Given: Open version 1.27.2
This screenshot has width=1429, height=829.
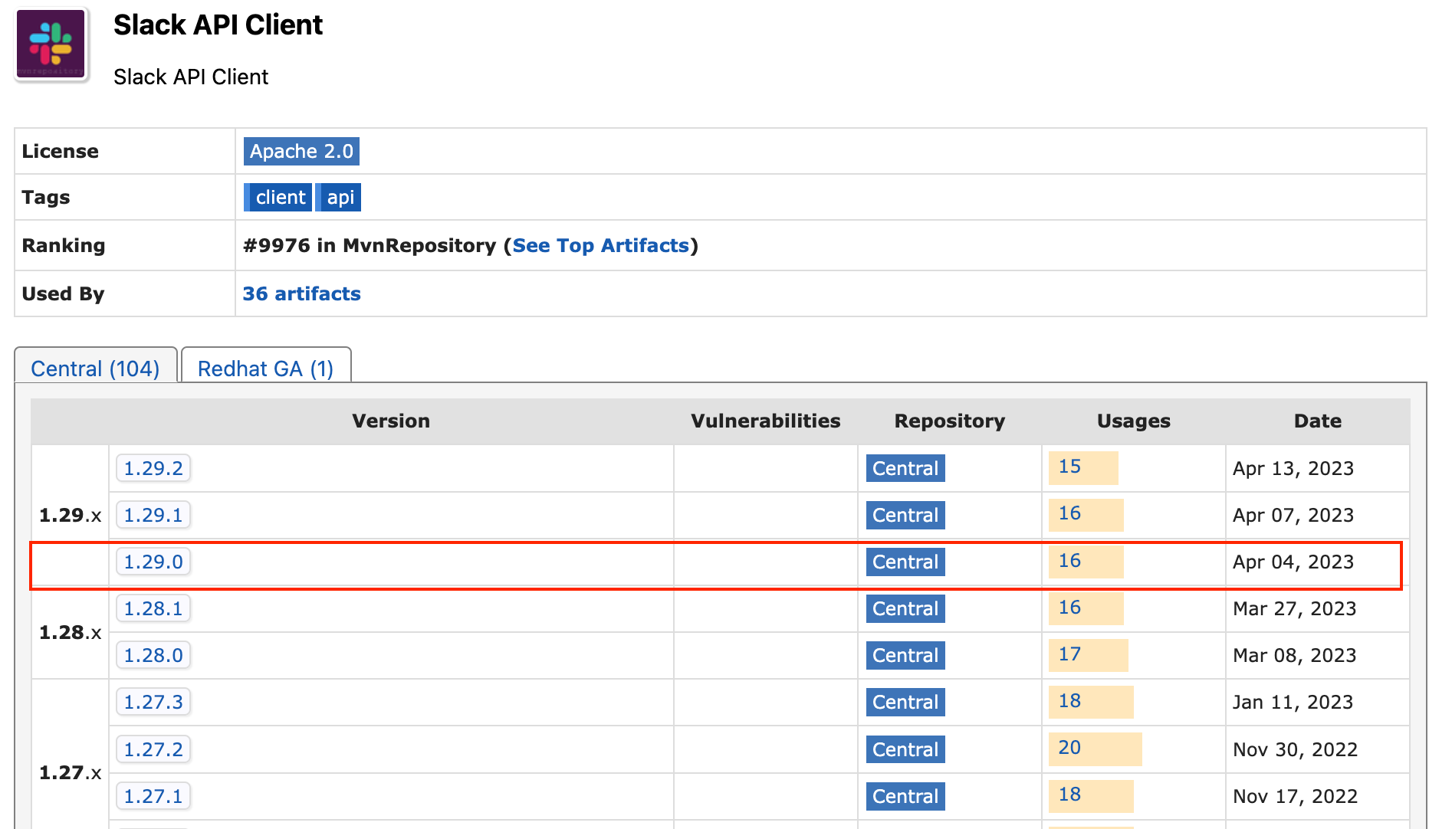Looking at the screenshot, I should (153, 749).
